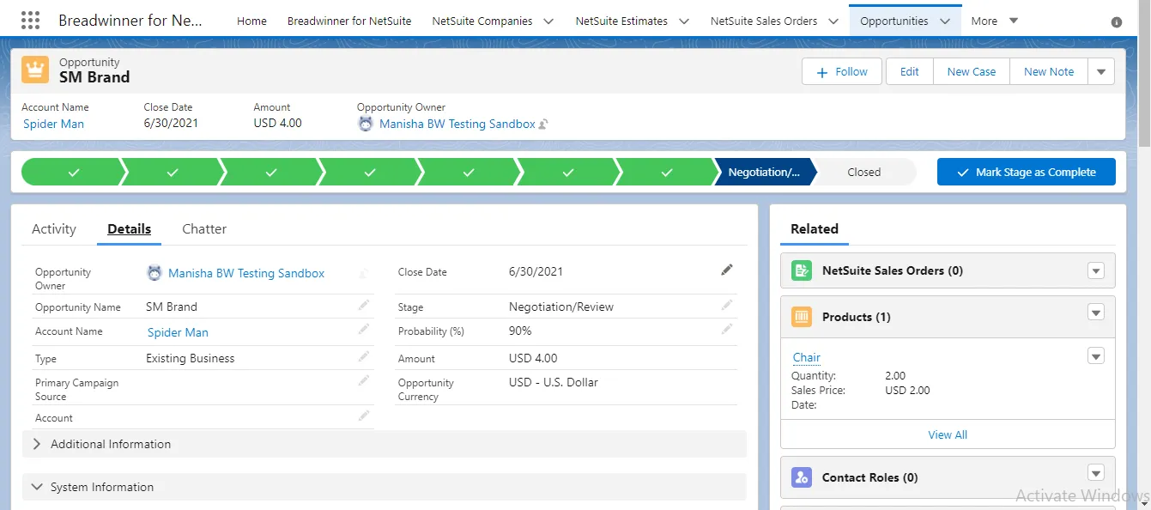Click the pencil icon for Account Name
1151x510 pixels.
(x=364, y=329)
